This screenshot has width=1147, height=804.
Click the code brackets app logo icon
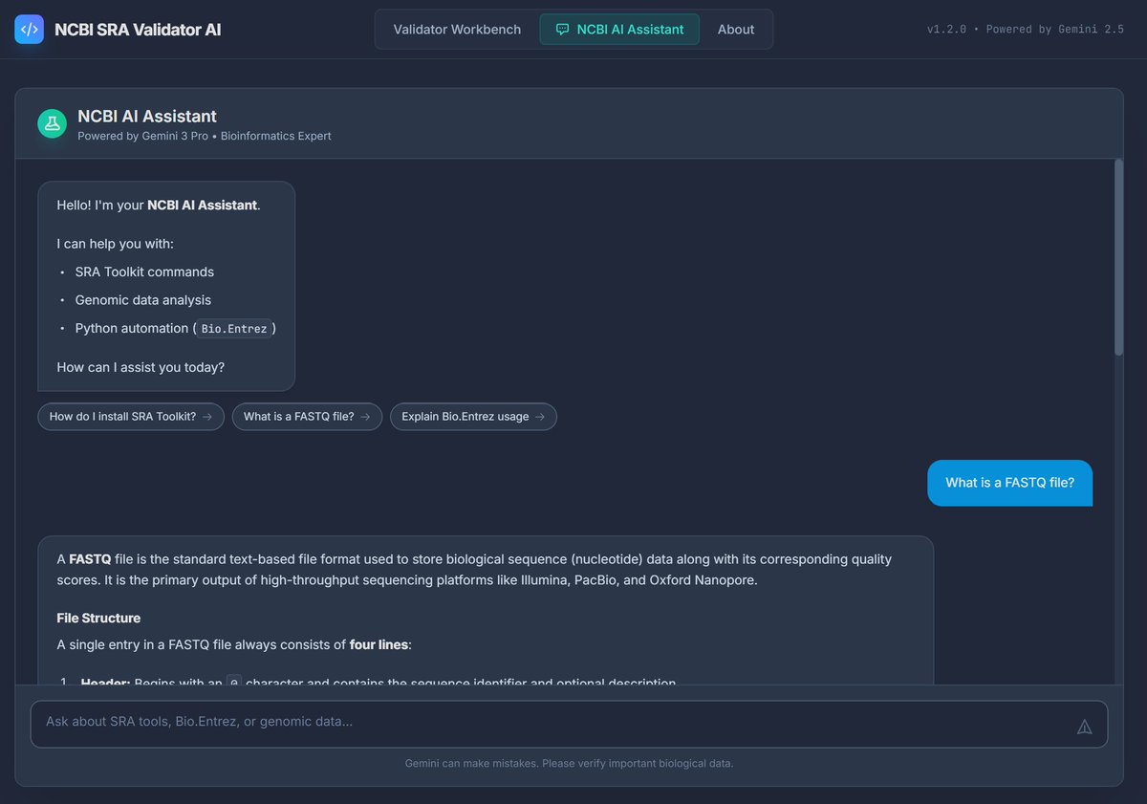[30, 30]
